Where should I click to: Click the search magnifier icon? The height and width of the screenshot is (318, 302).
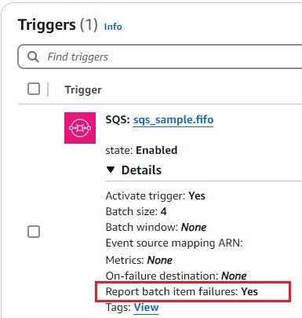tap(33, 57)
